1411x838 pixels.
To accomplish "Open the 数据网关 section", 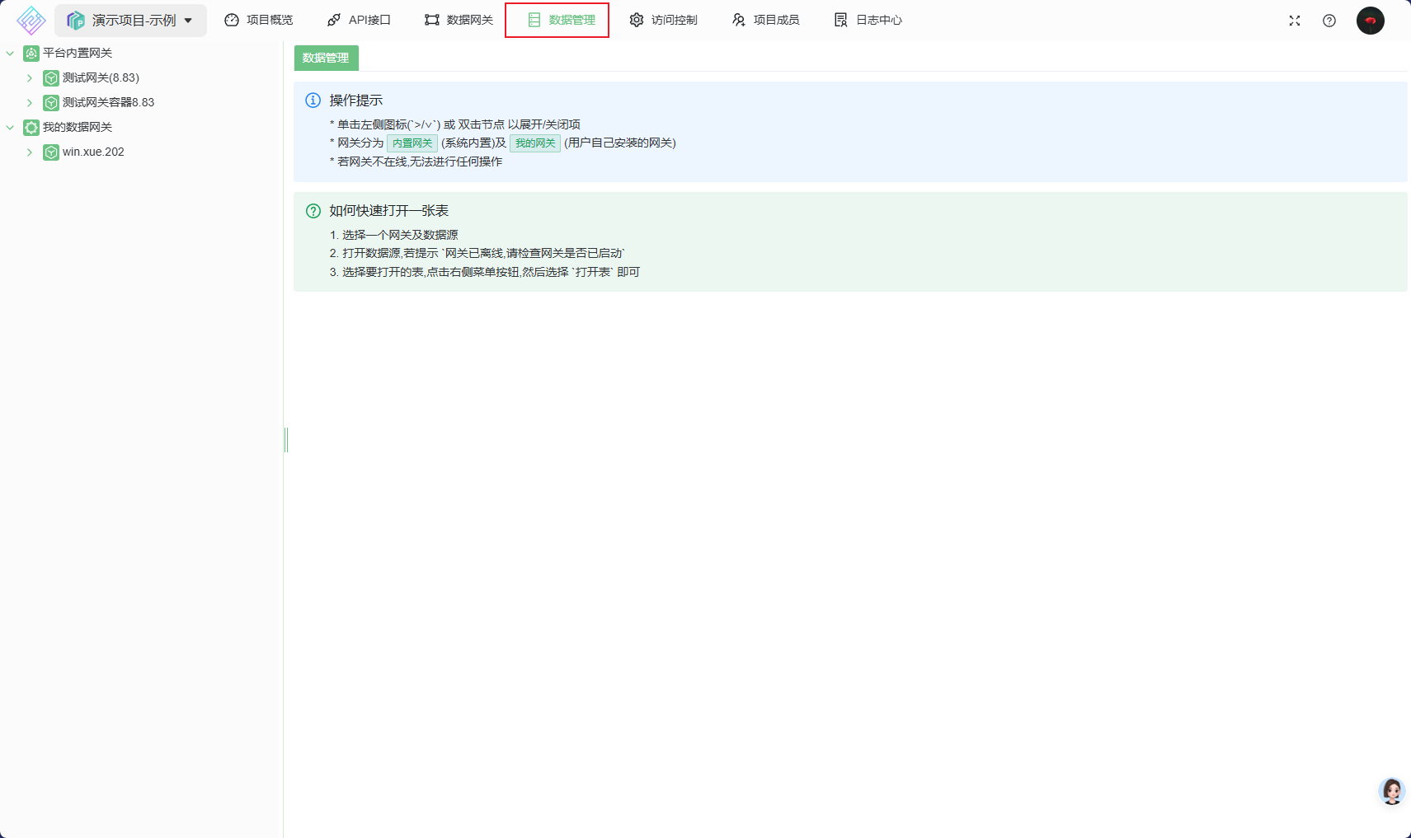I will coord(459,20).
